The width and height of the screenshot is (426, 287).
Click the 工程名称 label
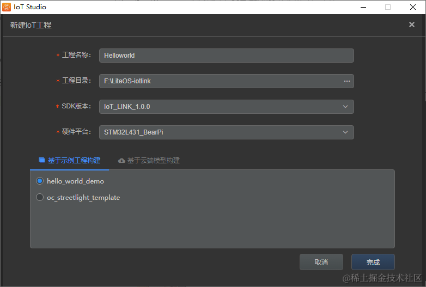[76, 55]
